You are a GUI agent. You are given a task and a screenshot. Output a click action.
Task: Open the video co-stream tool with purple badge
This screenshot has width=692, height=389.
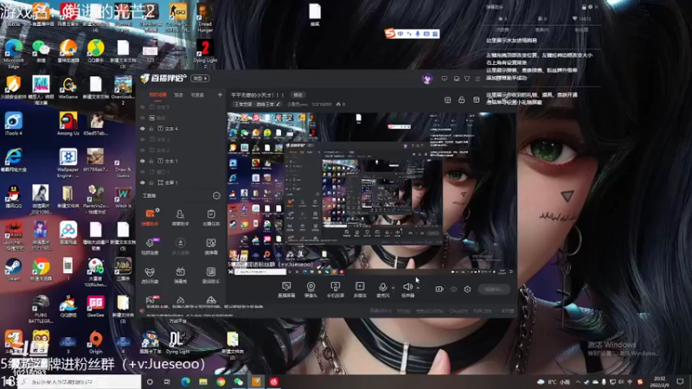pyautogui.click(x=150, y=246)
